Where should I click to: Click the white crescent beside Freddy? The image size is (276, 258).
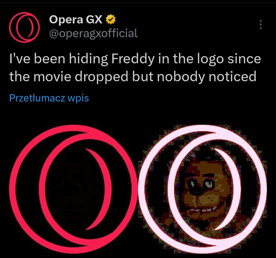coord(228,189)
